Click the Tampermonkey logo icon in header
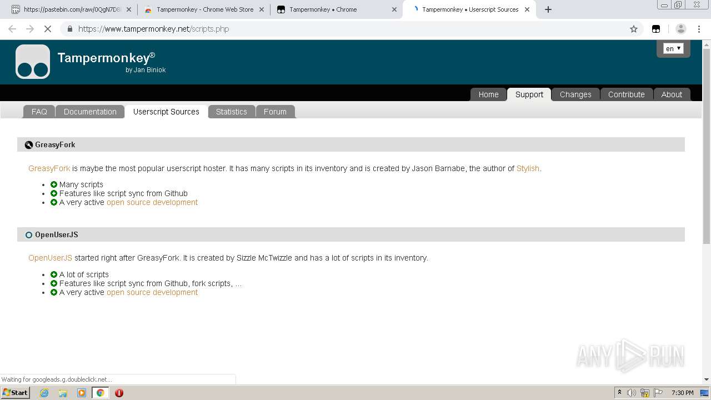The height and width of the screenshot is (400, 711). [x=33, y=62]
